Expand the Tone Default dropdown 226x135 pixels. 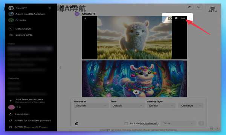[x=128, y=106]
